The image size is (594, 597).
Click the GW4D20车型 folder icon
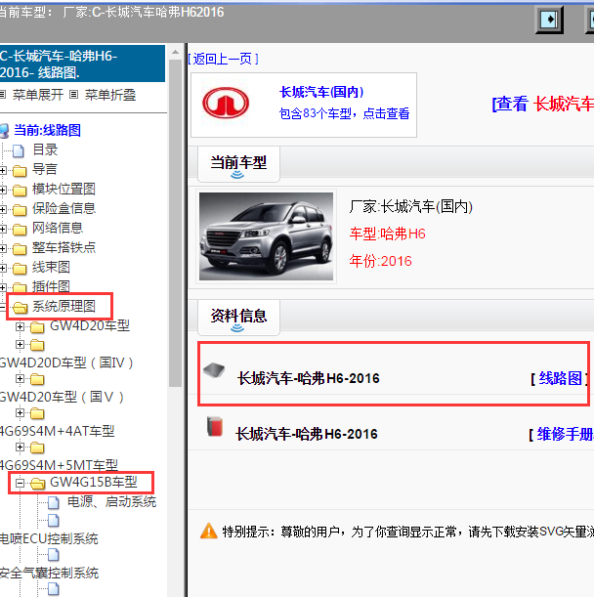[x=37, y=327]
